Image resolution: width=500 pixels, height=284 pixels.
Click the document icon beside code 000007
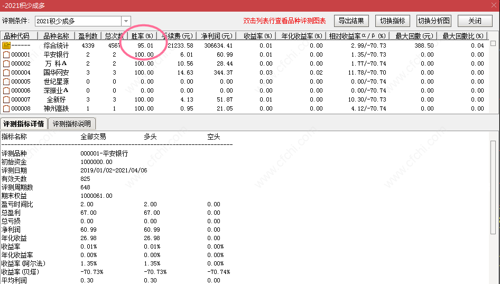point(6,99)
